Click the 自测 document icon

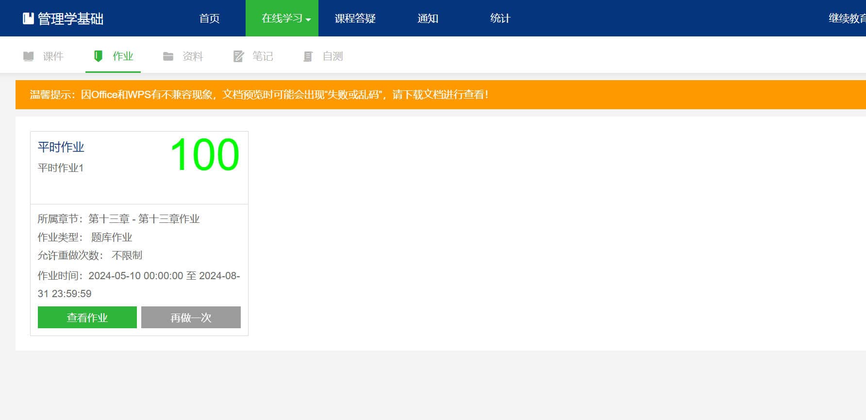tap(308, 56)
